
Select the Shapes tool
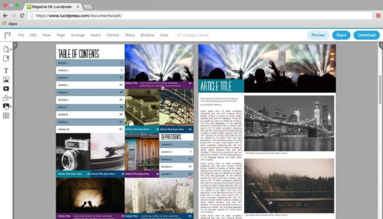point(6,98)
